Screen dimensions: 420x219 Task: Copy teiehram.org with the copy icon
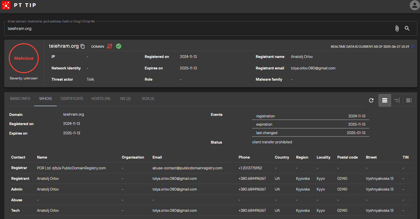click(x=83, y=46)
